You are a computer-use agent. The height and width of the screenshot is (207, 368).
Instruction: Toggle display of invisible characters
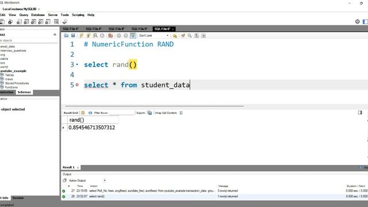(x=197, y=36)
